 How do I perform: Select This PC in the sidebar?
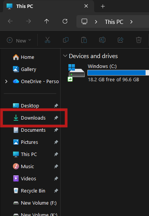point(25,154)
